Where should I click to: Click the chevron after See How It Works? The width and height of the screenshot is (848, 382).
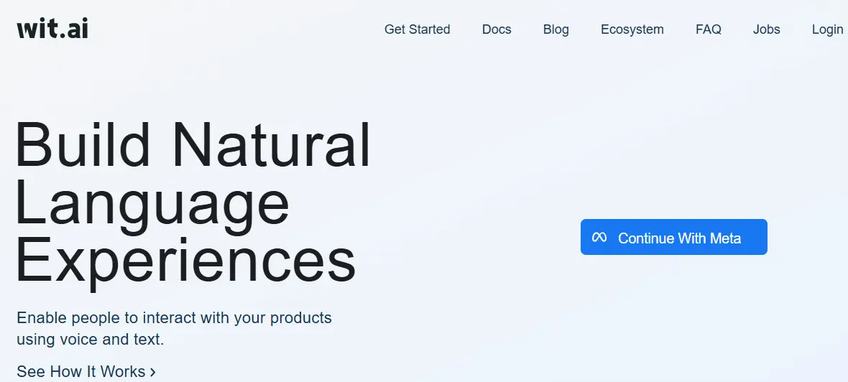coord(152,372)
